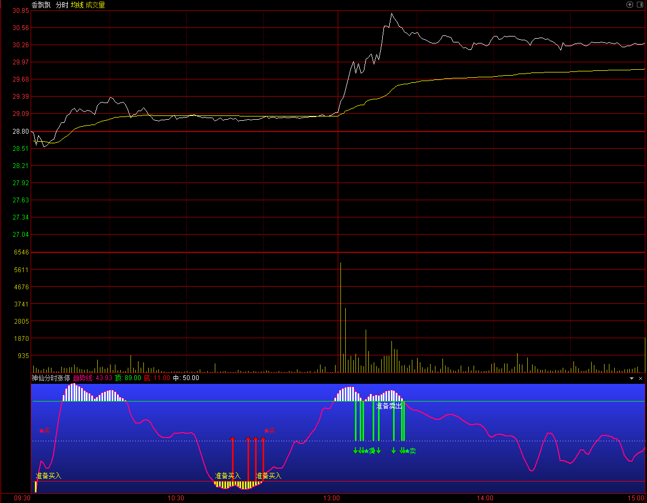Image resolution: width=647 pixels, height=503 pixels.
Task: Click the 准备买入 label above the opening yellow bar
Action: pyautogui.click(x=49, y=476)
